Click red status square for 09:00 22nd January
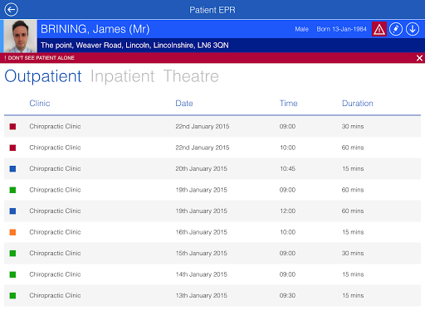The width and height of the screenshot is (425, 310). pyautogui.click(x=12, y=127)
